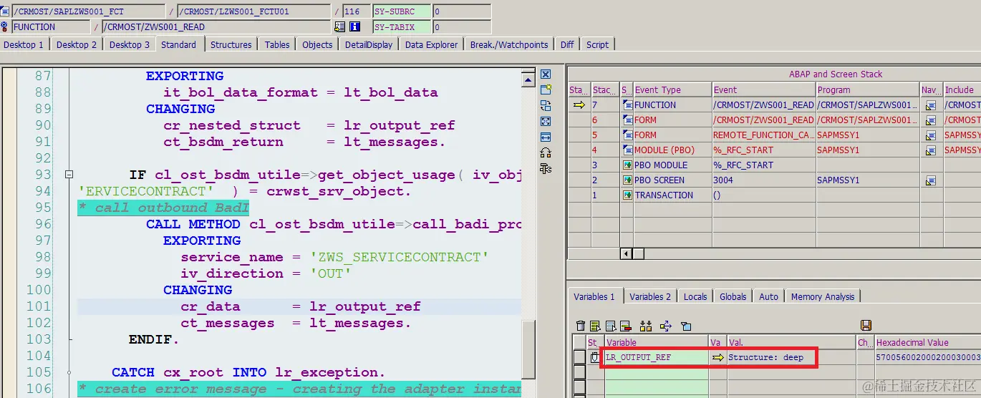This screenshot has width=981, height=398.
Task: Click the arrow-branch icon in Variables toolbar
Action: point(665,326)
